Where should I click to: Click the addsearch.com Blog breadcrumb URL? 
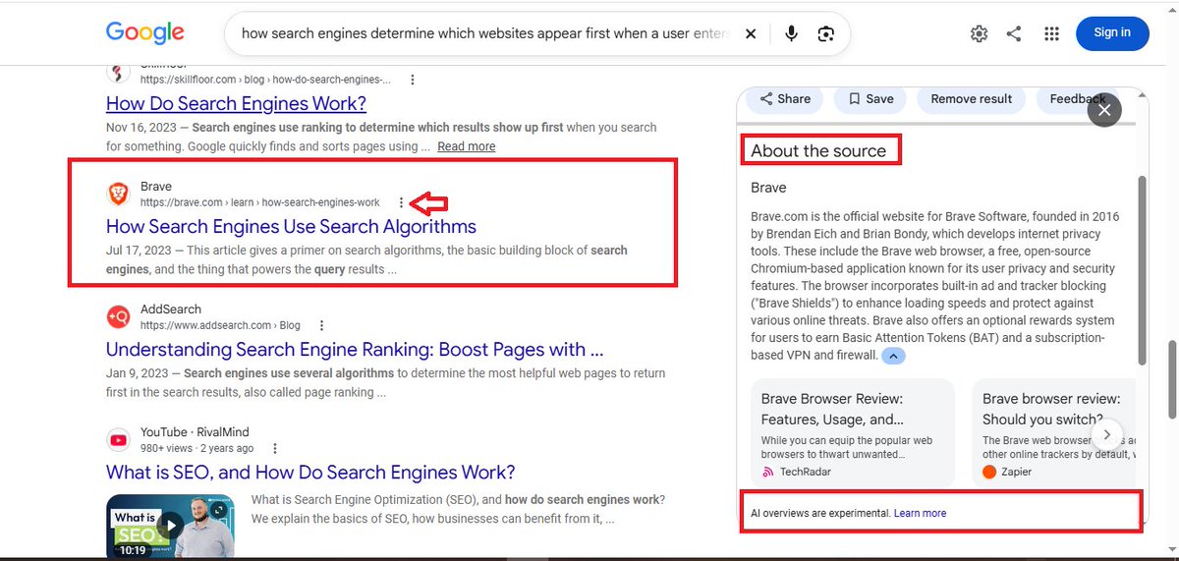(x=220, y=325)
